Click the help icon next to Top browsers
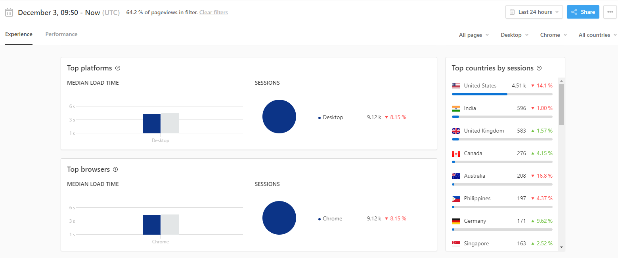The image size is (618, 258). click(115, 169)
